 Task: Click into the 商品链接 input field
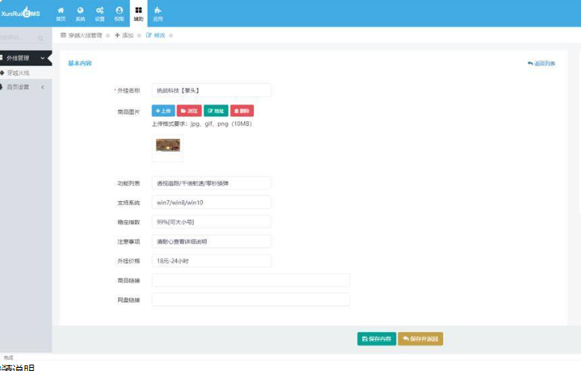(x=251, y=280)
